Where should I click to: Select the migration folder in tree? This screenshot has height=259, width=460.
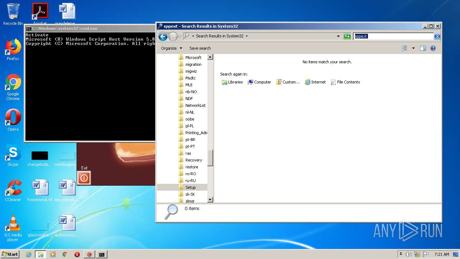(x=193, y=64)
